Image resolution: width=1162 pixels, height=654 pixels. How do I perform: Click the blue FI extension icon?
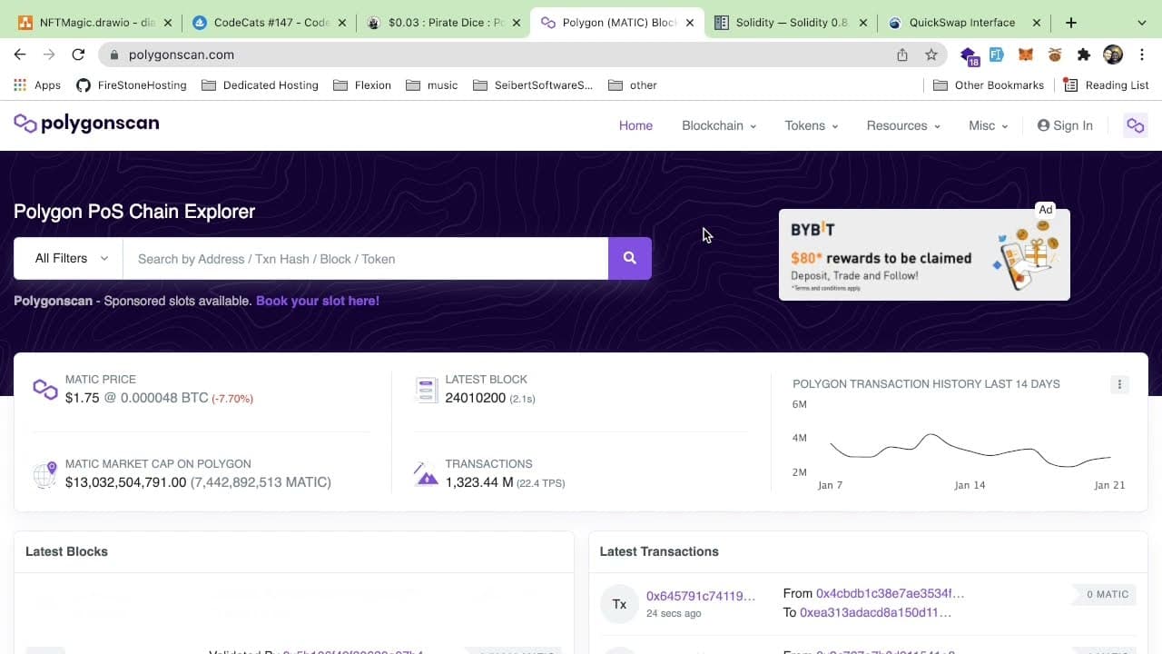click(x=997, y=54)
